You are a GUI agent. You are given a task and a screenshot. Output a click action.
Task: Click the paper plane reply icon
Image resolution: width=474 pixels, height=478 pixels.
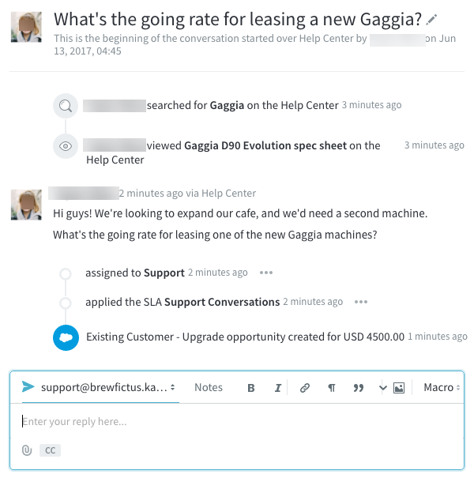tap(28, 387)
